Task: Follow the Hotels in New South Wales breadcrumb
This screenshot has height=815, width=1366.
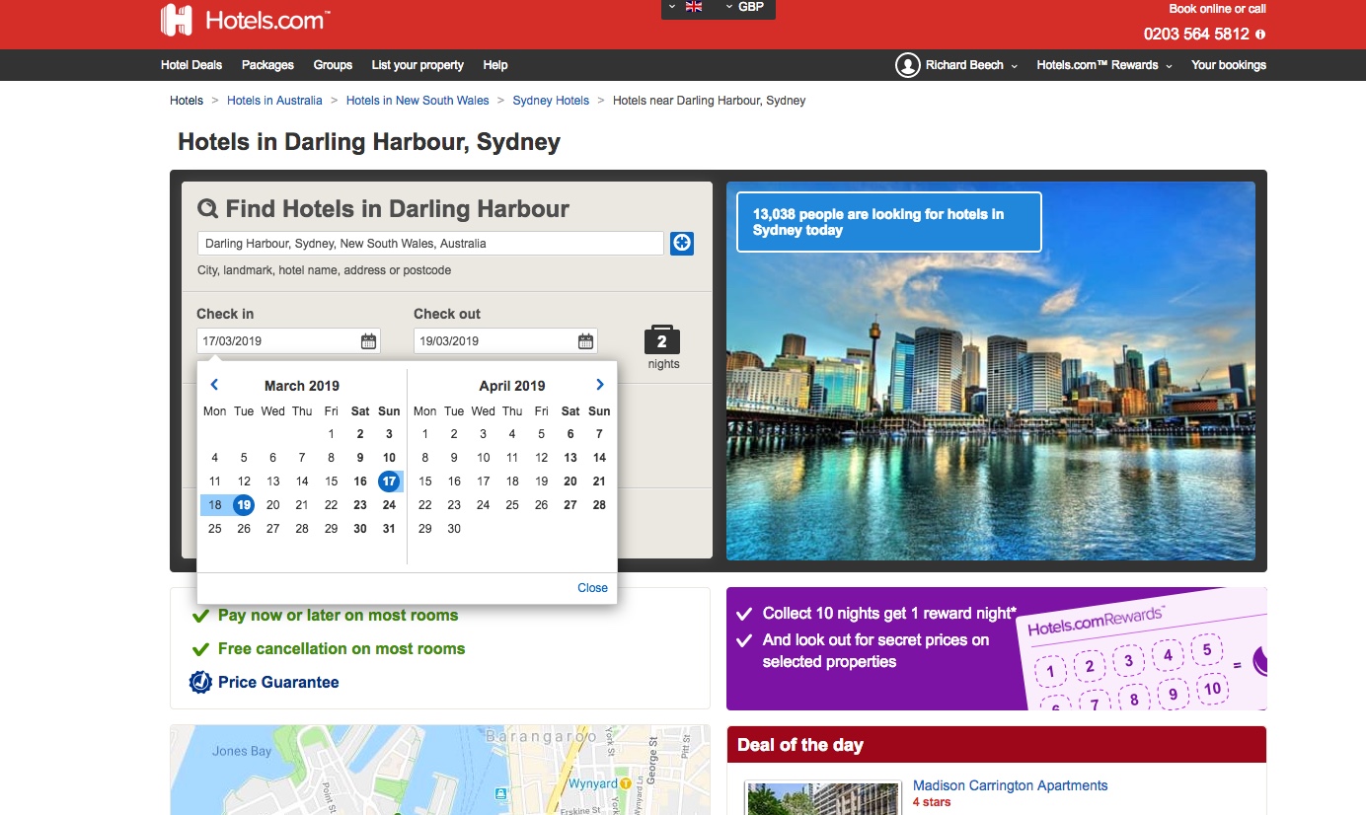Action: click(x=417, y=101)
